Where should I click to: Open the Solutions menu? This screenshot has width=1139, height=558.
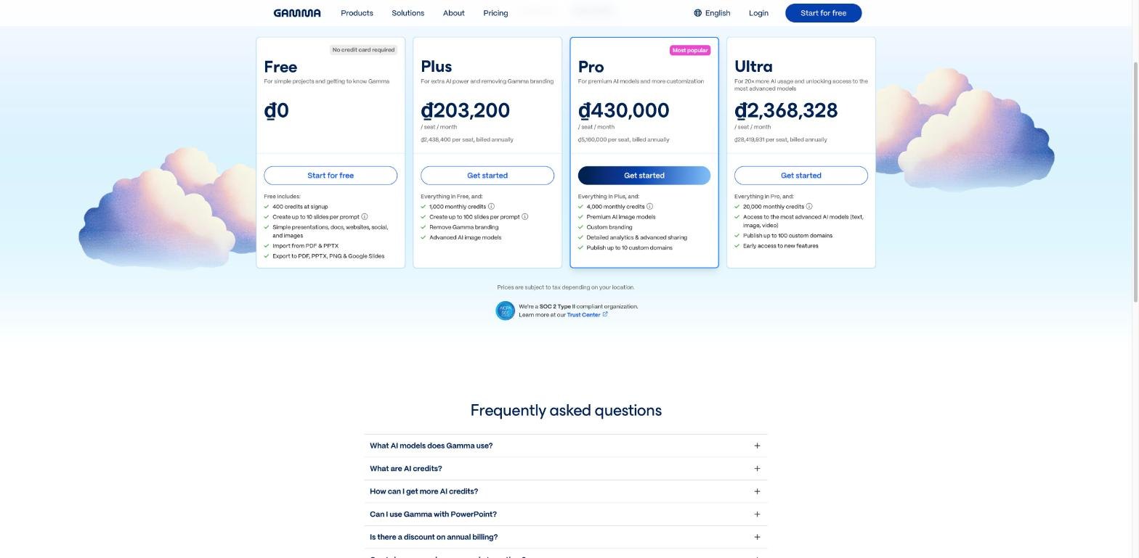408,13
